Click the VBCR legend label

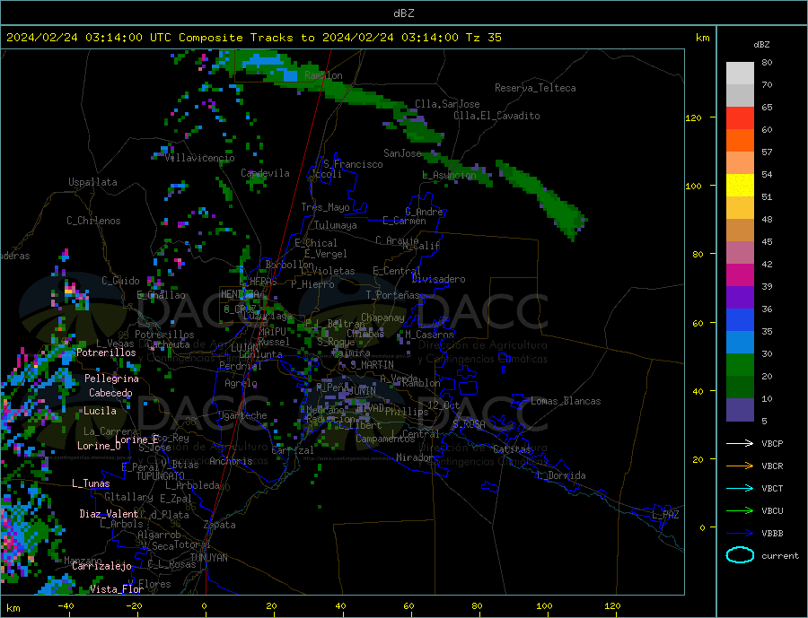(772, 466)
